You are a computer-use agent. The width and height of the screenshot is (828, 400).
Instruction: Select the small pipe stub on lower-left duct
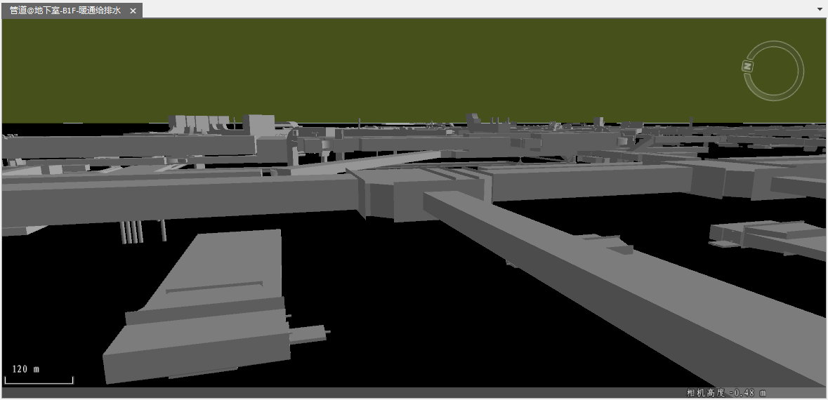tap(309, 334)
